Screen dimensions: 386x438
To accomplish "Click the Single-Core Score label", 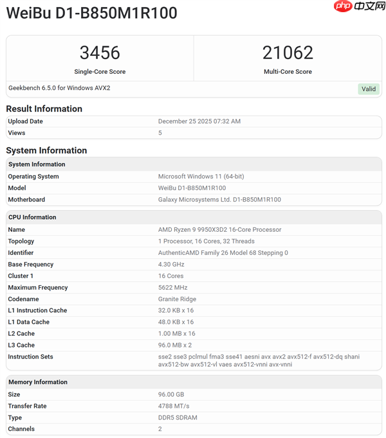I will [x=100, y=71].
